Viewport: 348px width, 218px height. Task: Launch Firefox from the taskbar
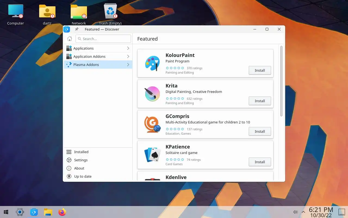62,212
